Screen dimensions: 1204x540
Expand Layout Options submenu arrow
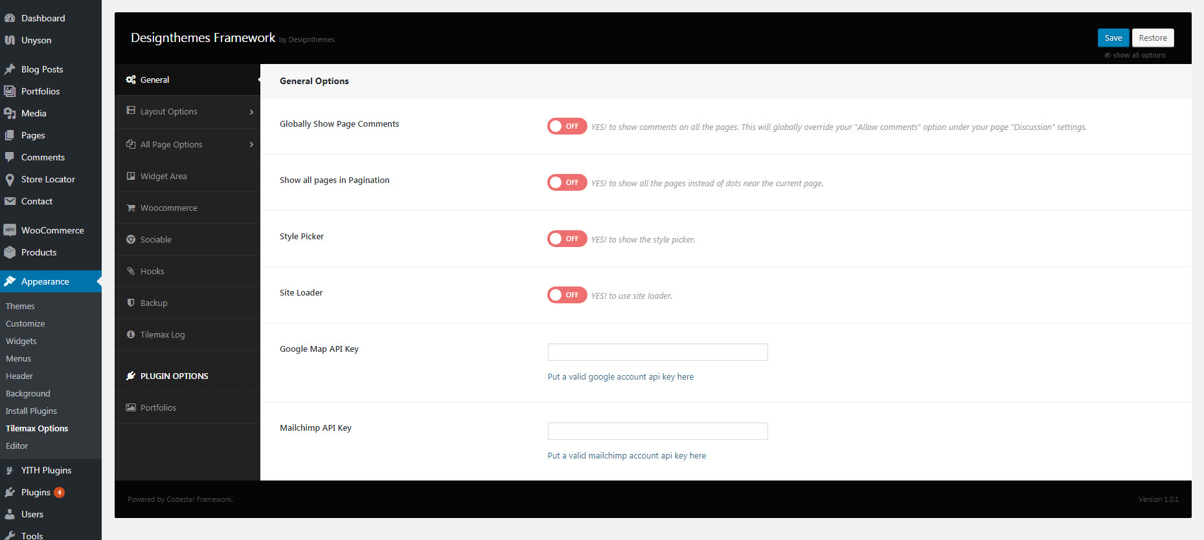point(251,112)
